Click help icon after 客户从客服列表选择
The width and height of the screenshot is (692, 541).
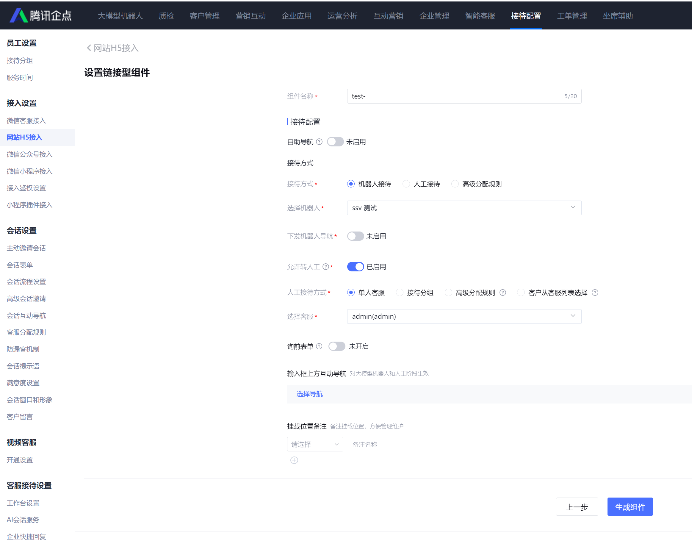coord(595,293)
